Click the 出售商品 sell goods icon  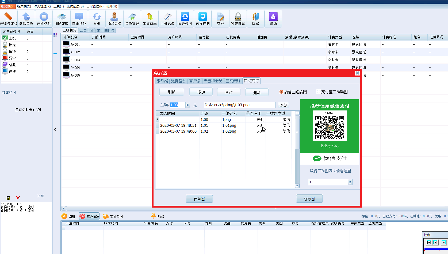(x=150, y=18)
